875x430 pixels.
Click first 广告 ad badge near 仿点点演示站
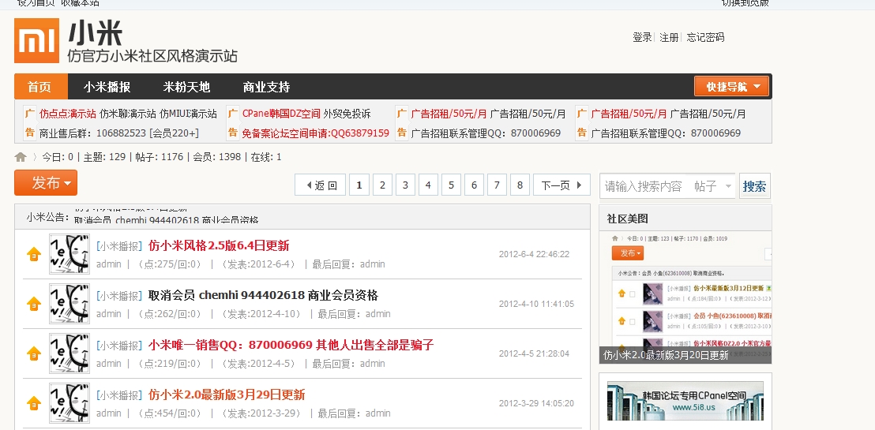click(x=29, y=123)
